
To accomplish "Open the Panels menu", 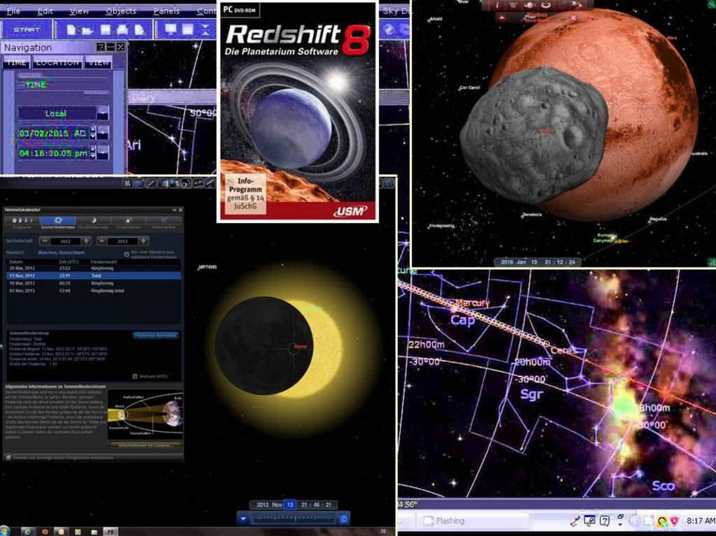I will coord(166,11).
